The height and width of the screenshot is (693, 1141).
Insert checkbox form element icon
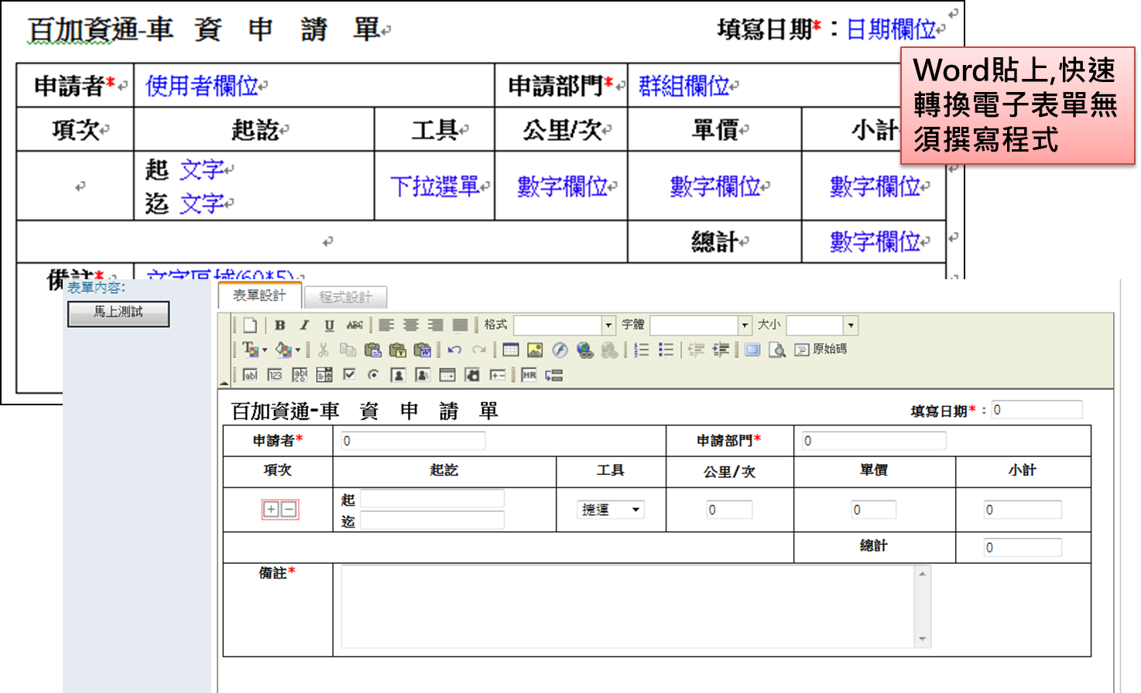pos(350,375)
